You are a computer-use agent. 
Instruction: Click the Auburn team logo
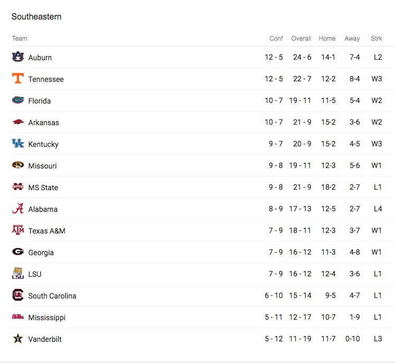[18, 57]
